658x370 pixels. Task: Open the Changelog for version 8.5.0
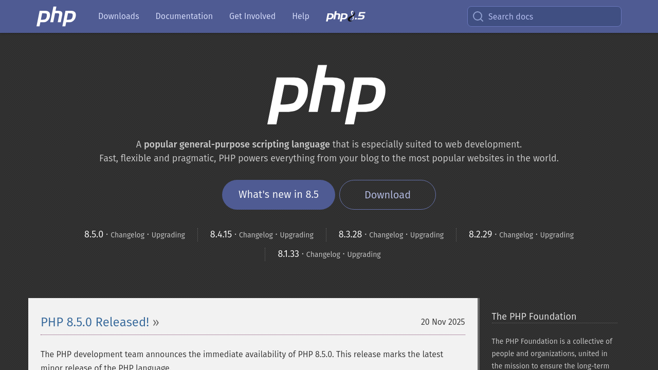[127, 234]
